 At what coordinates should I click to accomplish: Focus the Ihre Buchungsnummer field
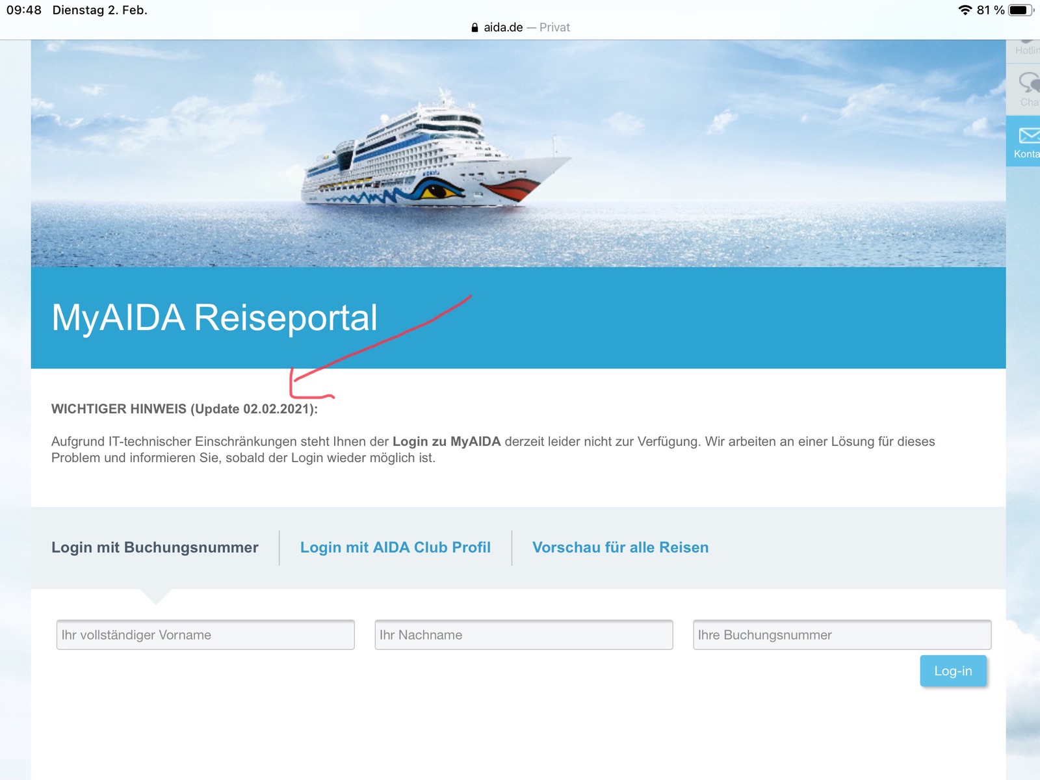(x=842, y=634)
